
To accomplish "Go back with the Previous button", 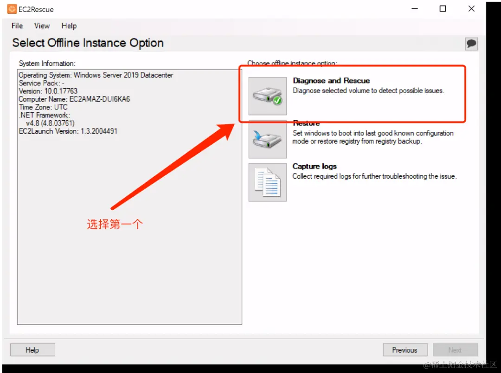I will [x=405, y=350].
